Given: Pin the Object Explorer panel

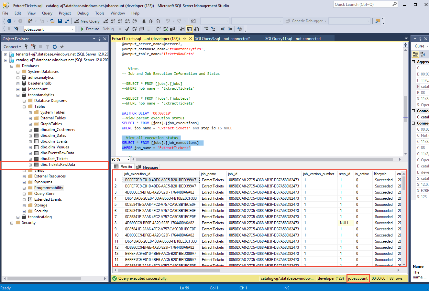Looking at the screenshot, I should 99,39.
